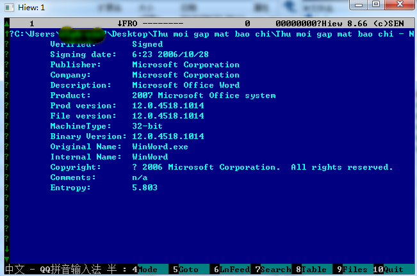
Task: Select the Comments value n/a
Action: [x=140, y=177]
